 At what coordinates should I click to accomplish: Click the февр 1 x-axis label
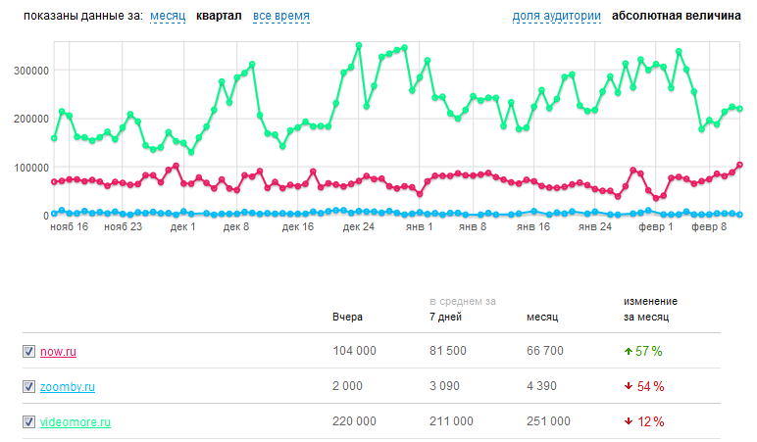[x=656, y=226]
